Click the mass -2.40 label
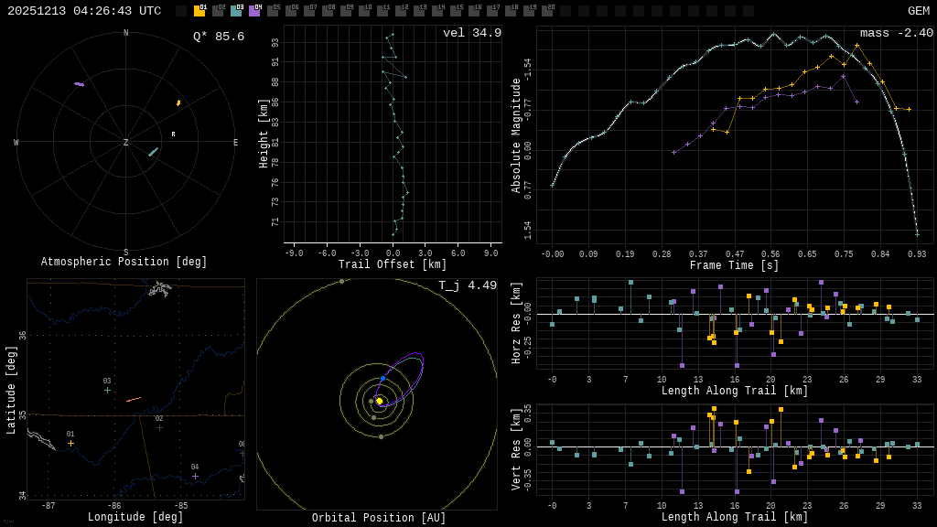Image resolution: width=937 pixels, height=527 pixels. (896, 33)
